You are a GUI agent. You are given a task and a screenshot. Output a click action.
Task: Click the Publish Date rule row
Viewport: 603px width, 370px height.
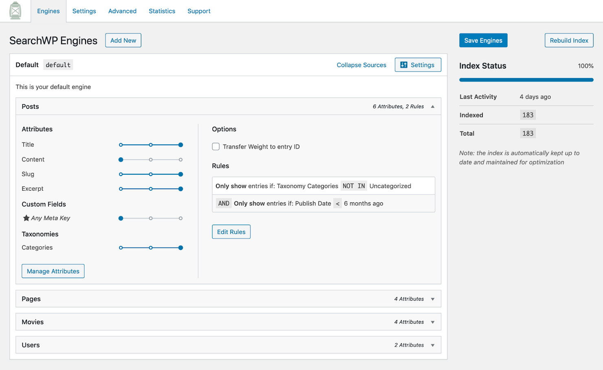(x=324, y=203)
